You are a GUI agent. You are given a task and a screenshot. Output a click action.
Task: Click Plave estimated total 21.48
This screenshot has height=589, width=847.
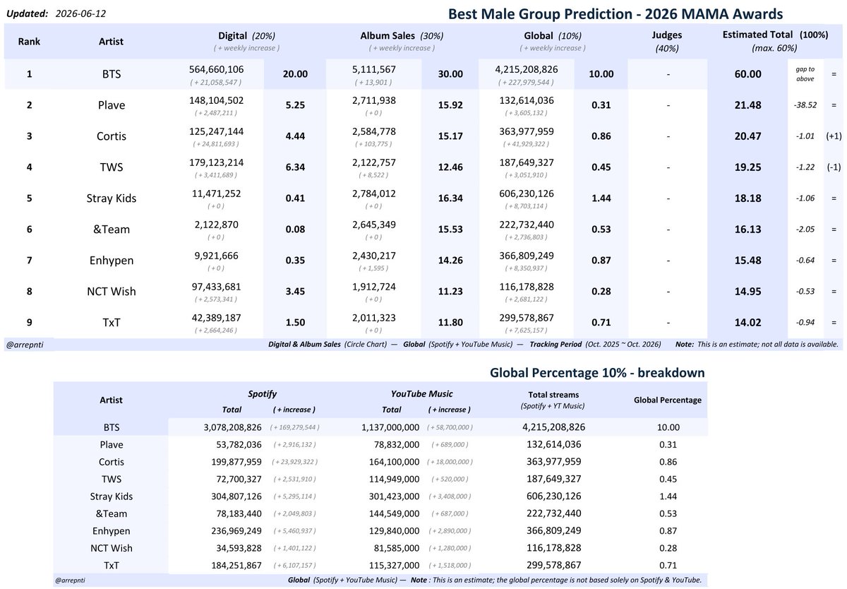747,105
